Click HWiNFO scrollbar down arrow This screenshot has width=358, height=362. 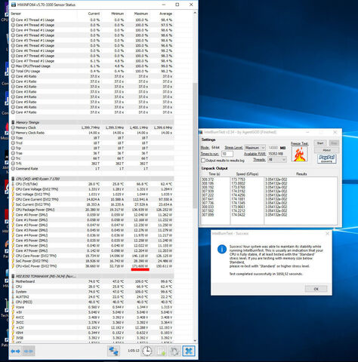(195, 340)
